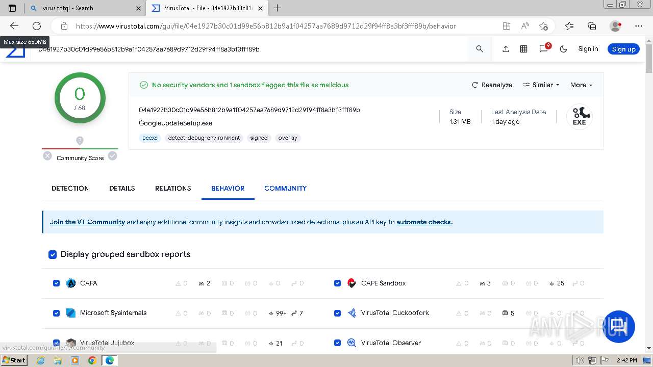Click the positive community score check icon
This screenshot has height=367, width=653.
pos(112,156)
